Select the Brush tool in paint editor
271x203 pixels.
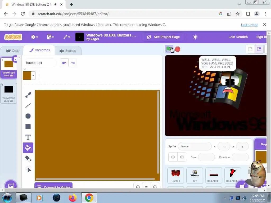tap(28, 95)
